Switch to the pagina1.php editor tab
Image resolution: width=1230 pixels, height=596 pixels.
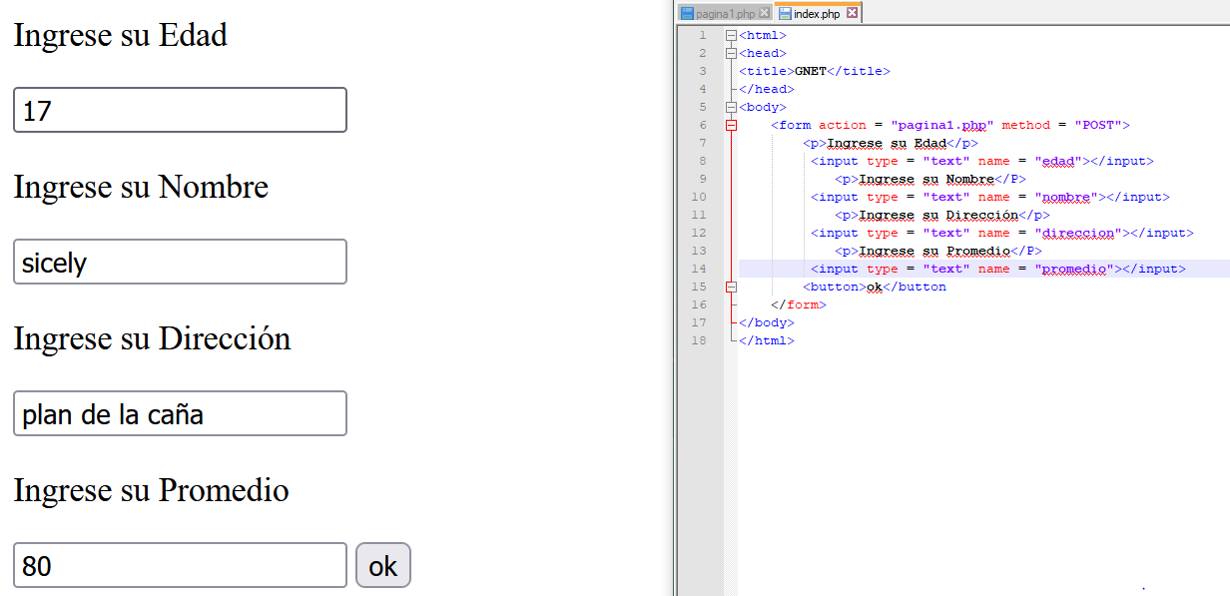726,13
